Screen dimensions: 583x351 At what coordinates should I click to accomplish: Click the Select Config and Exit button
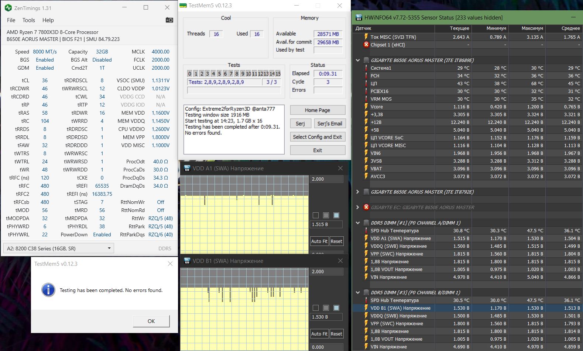317,137
